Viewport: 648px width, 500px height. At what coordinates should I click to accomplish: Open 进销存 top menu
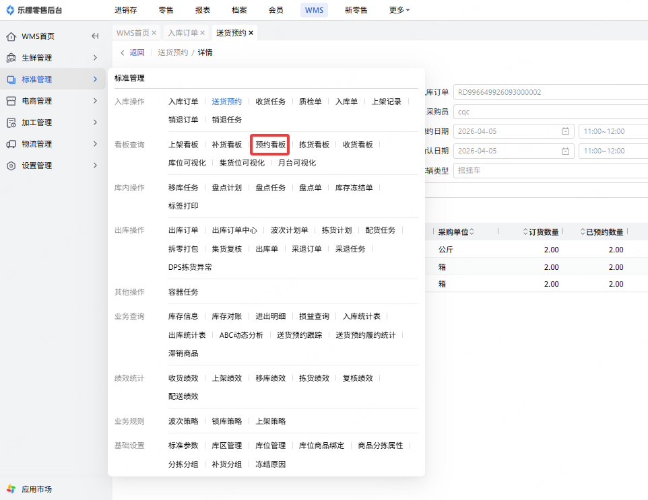pyautogui.click(x=126, y=10)
